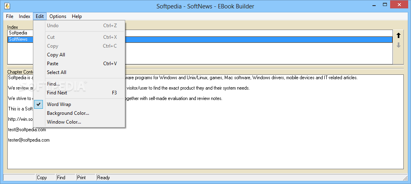Click the text 'exact product they and their system needs'

tap(211, 88)
